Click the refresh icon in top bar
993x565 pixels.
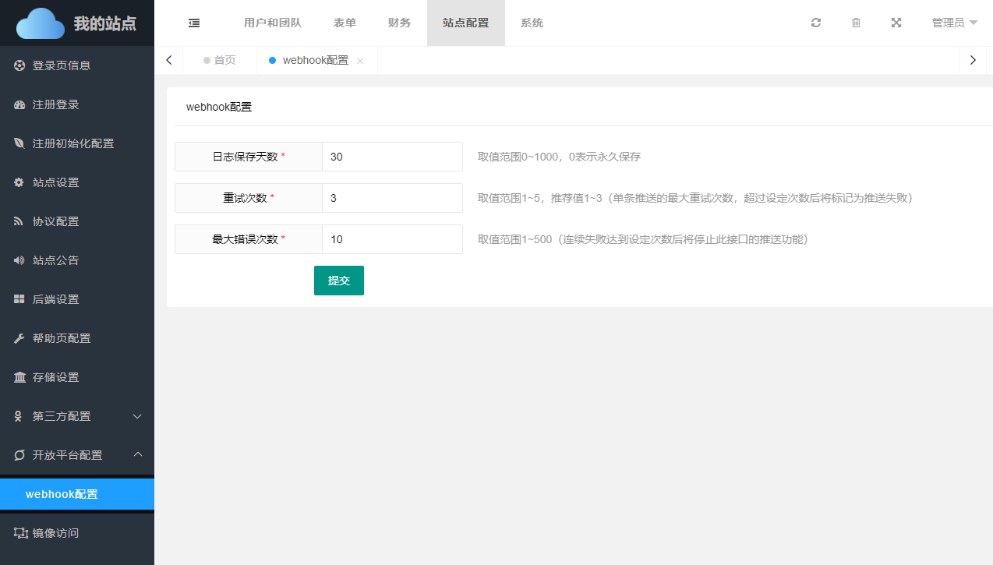coord(816,23)
